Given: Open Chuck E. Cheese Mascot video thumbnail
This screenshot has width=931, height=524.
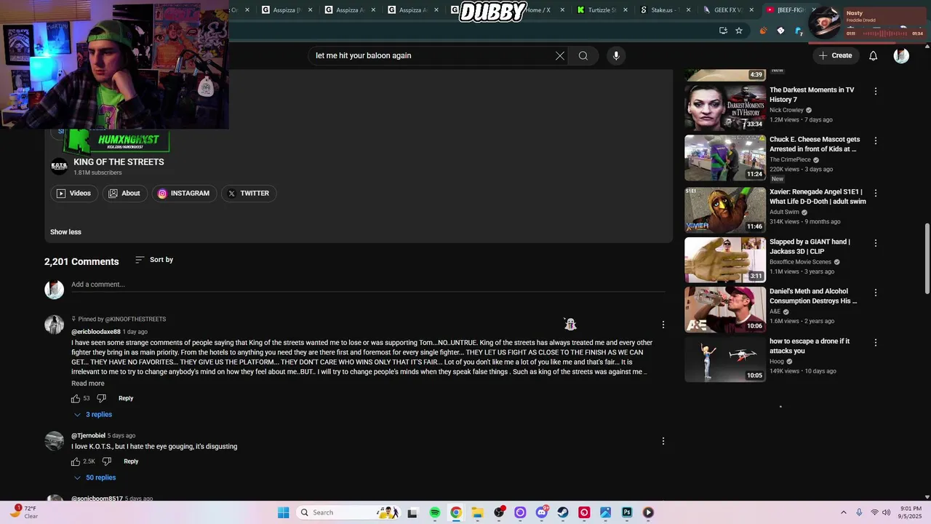Looking at the screenshot, I should (x=725, y=157).
